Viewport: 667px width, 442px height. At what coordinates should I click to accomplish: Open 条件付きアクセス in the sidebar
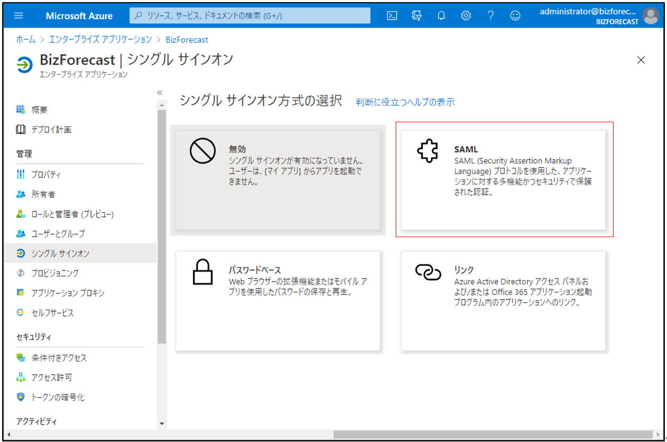tap(58, 358)
